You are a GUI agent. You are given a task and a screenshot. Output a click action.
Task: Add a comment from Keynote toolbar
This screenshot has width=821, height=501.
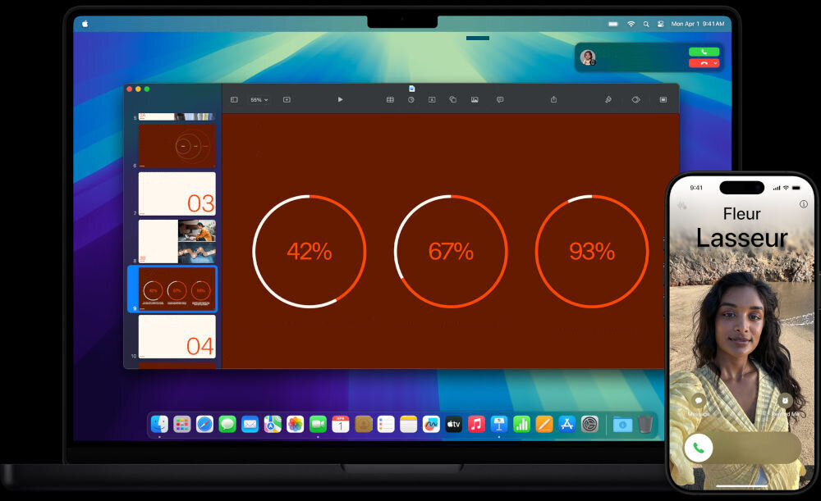[x=500, y=100]
